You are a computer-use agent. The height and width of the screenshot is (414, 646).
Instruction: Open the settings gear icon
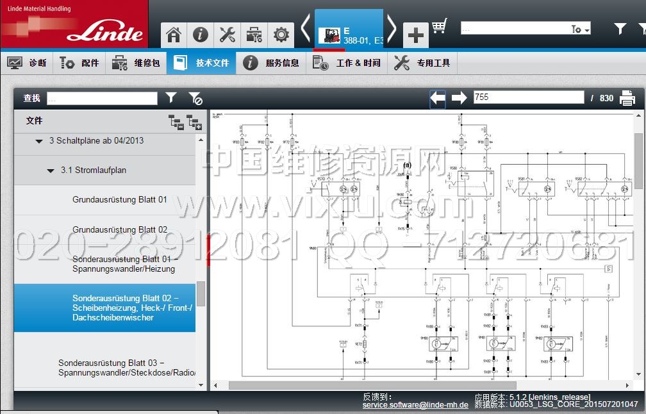tap(281, 35)
